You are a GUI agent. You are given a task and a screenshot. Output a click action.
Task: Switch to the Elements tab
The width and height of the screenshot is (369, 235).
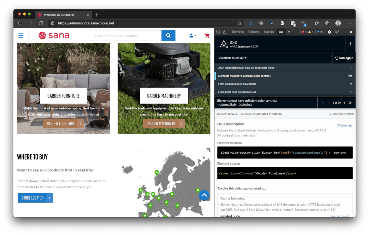click(x=238, y=32)
